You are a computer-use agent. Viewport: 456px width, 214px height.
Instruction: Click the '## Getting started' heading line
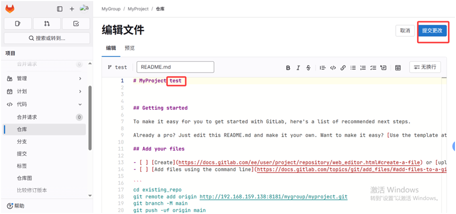click(x=160, y=108)
